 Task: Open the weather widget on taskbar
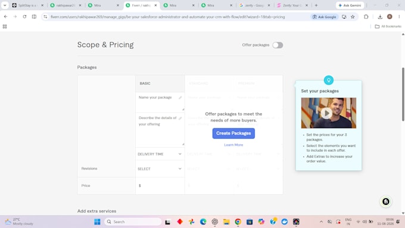19,221
